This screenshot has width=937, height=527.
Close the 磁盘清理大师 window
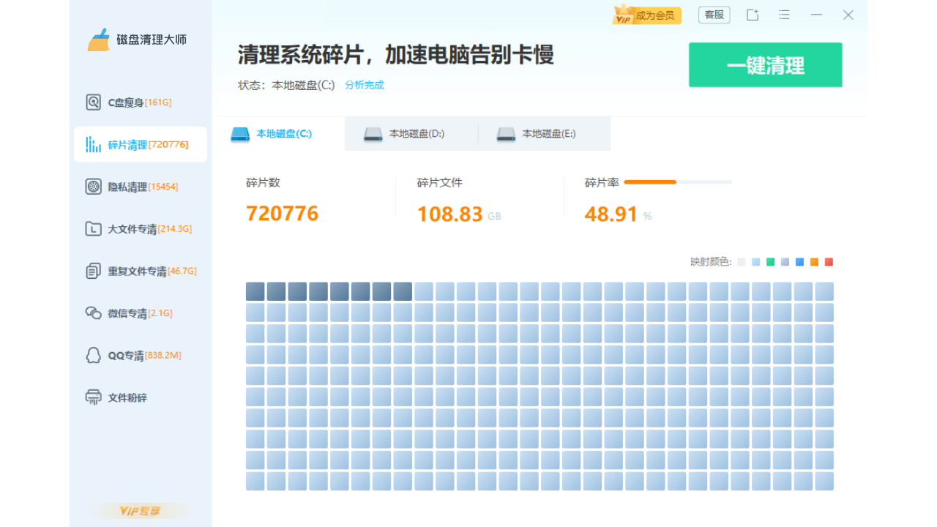848,15
